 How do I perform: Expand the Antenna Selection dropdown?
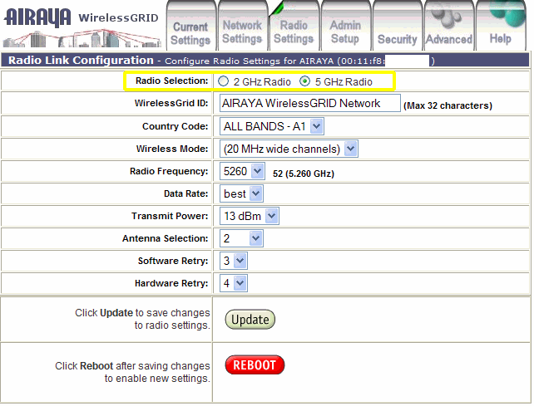[x=241, y=238]
